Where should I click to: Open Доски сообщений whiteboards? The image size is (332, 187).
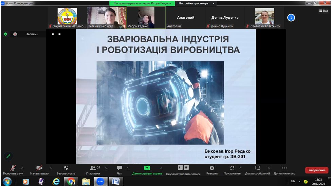tap(257, 170)
